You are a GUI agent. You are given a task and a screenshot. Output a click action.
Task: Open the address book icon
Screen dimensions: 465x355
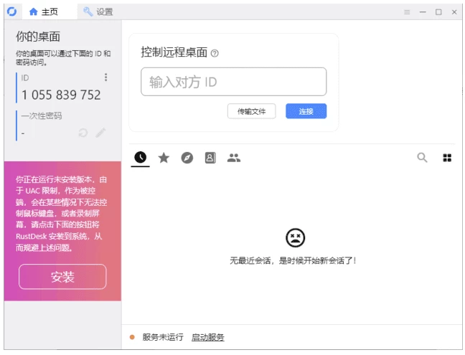point(210,158)
